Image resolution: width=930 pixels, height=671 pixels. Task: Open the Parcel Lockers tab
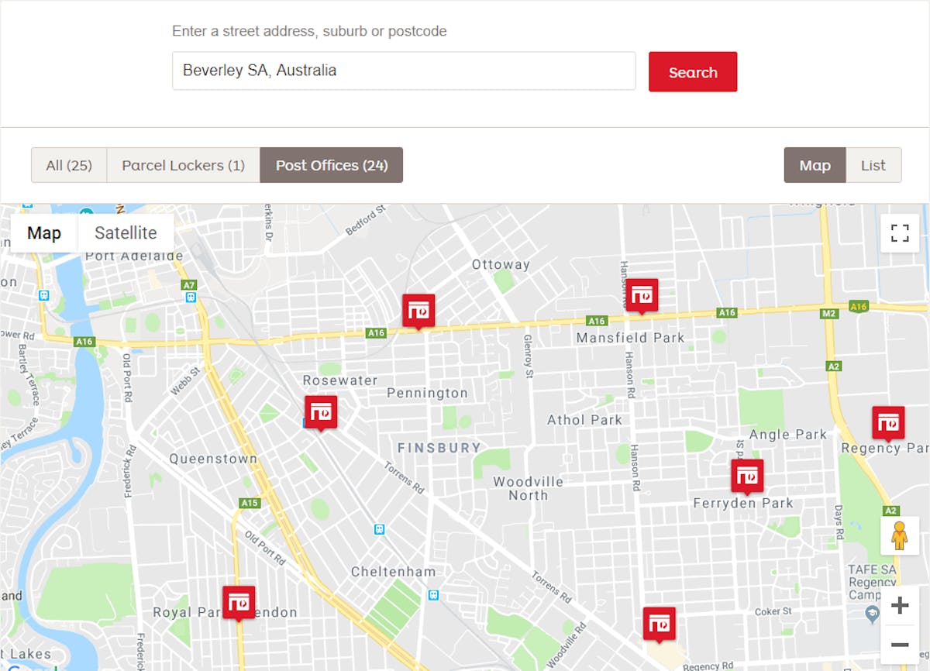[182, 165]
